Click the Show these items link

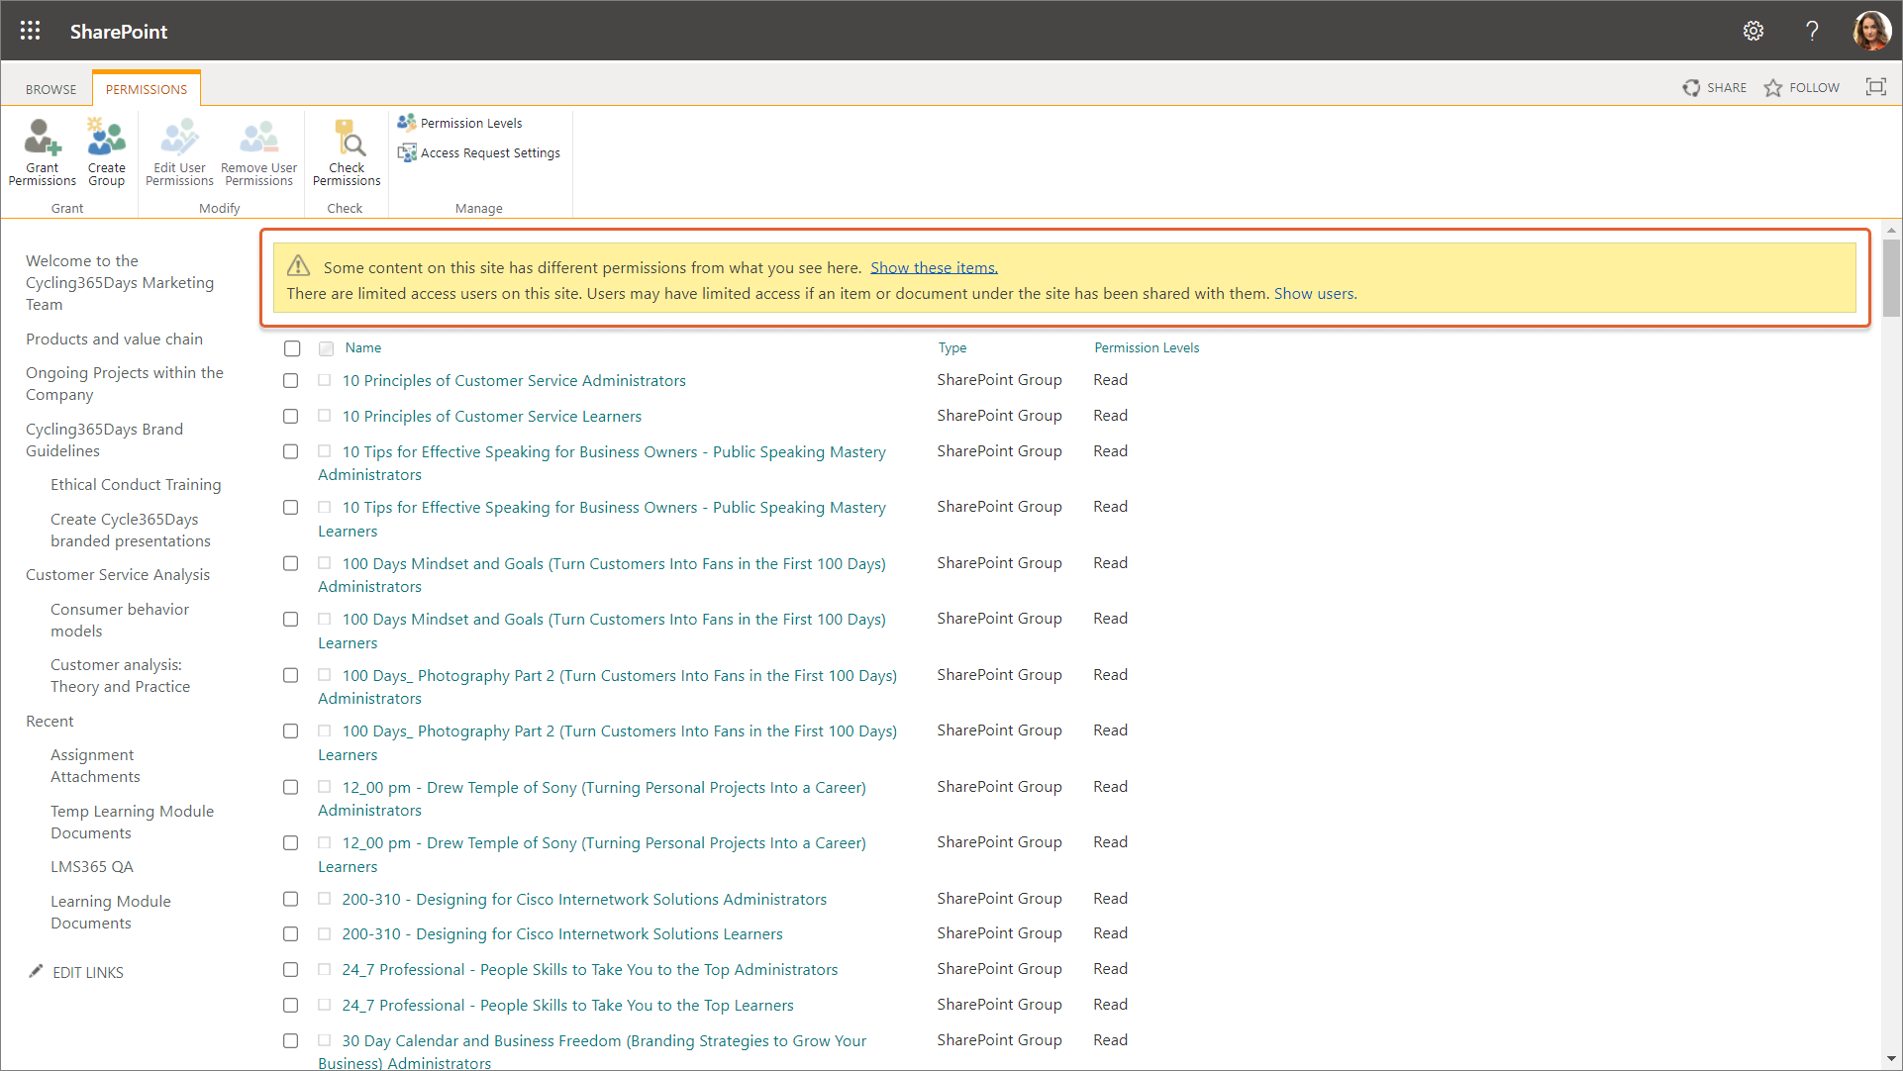(934, 267)
